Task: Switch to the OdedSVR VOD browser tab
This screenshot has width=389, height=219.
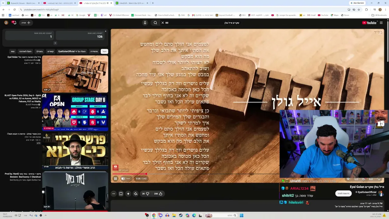Action: pyautogui.click(x=132, y=3)
